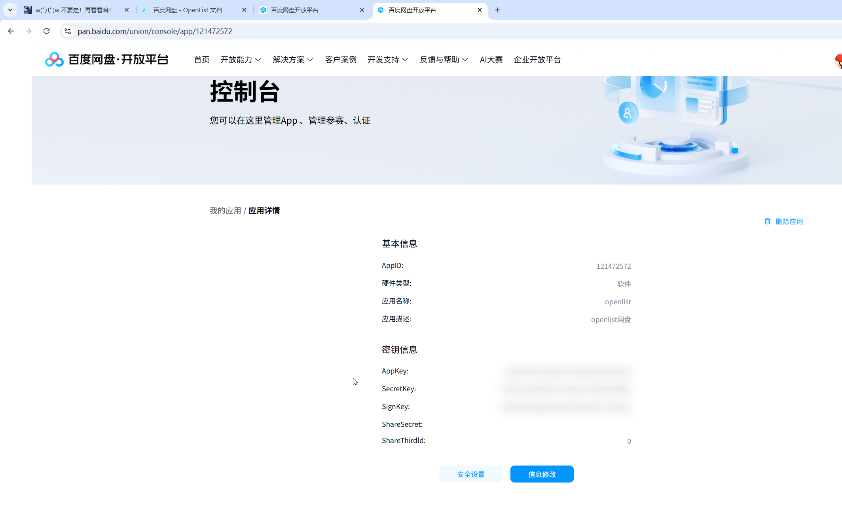
Task: Click the Baidu Netdisk logo icon
Action: [54, 60]
